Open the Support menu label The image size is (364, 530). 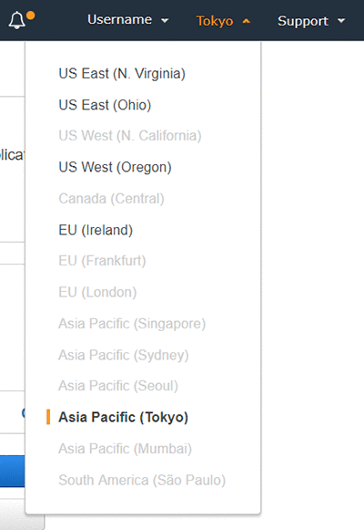click(x=303, y=21)
